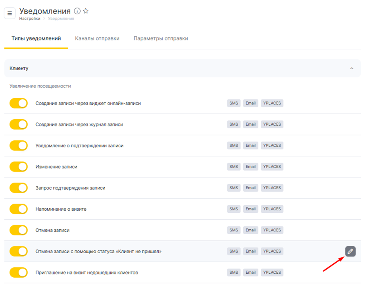Open the Параметры отправки tab
Image resolution: width=373 pixels, height=288 pixels.
click(161, 38)
